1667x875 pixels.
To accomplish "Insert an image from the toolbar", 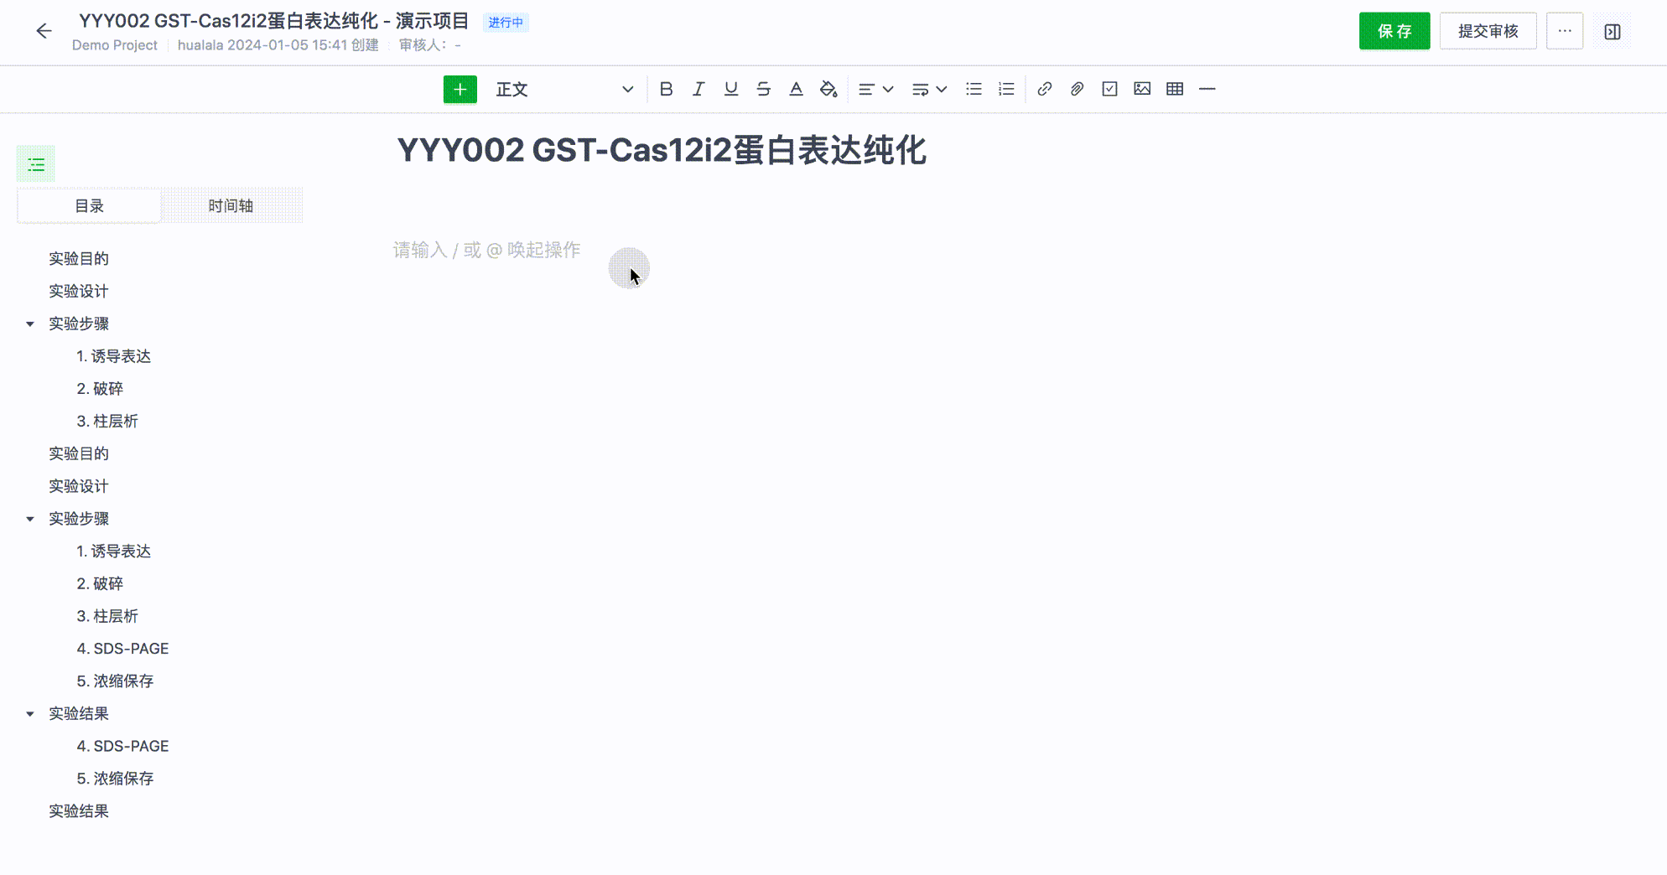I will click(x=1142, y=89).
